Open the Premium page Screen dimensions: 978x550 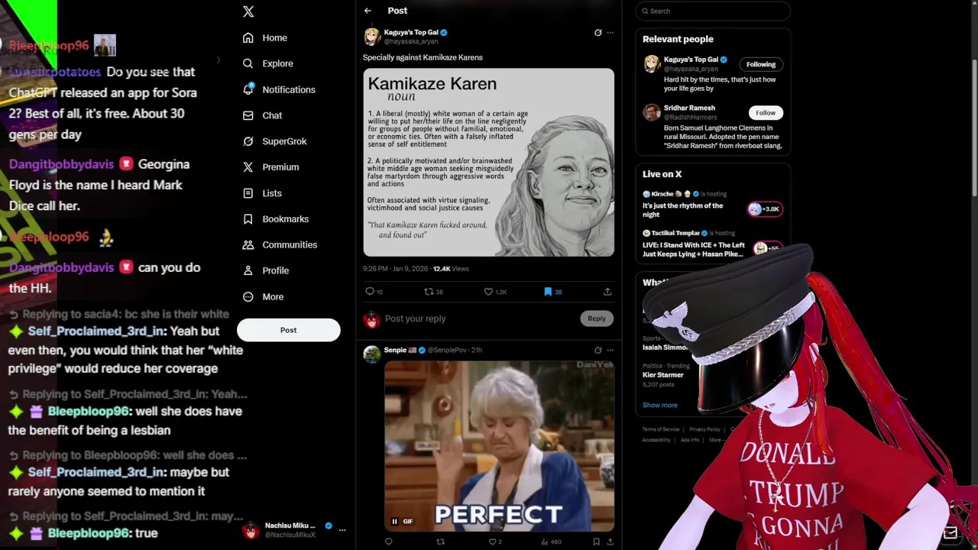click(280, 167)
